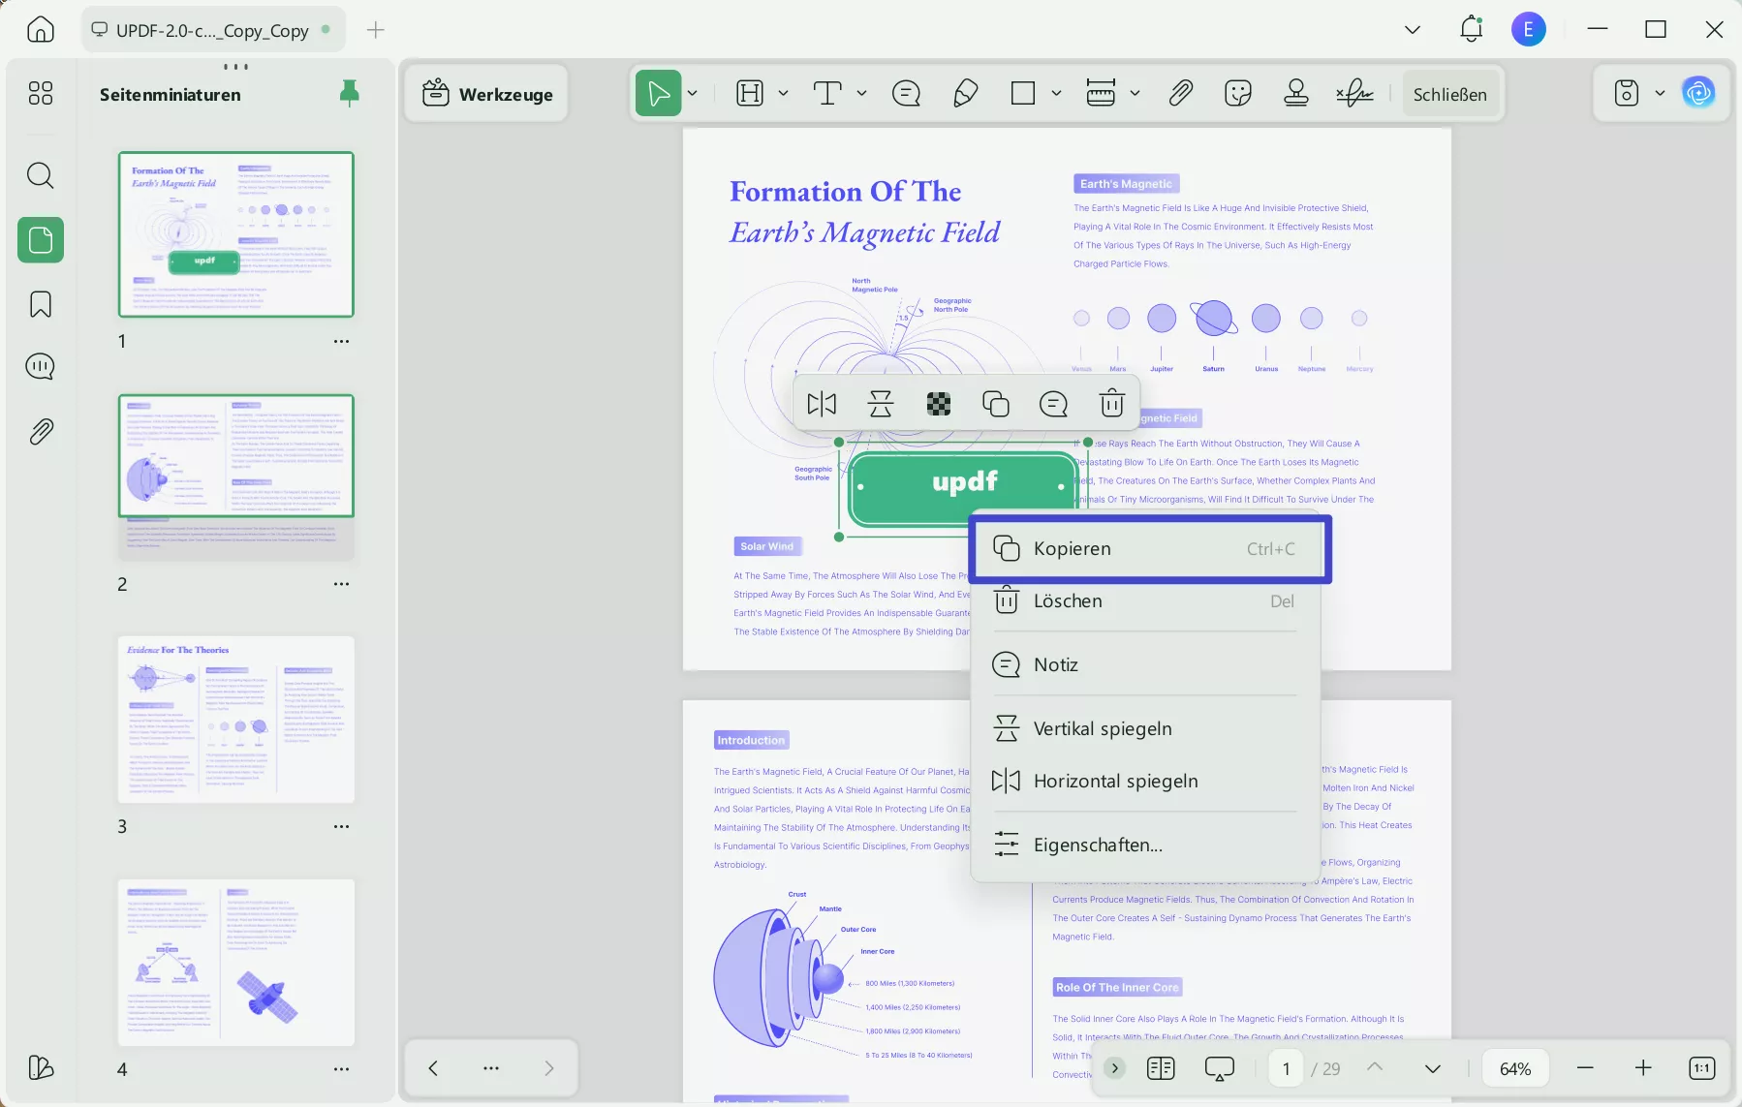Expand the save options dropdown arrow
This screenshot has height=1107, width=1742.
(1660, 93)
